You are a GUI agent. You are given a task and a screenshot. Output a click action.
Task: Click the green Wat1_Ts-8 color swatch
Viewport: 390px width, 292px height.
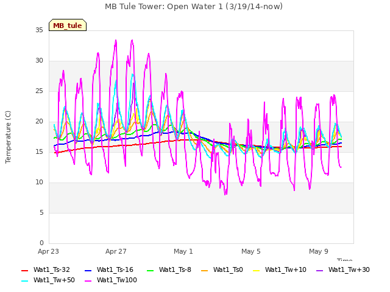(x=151, y=270)
